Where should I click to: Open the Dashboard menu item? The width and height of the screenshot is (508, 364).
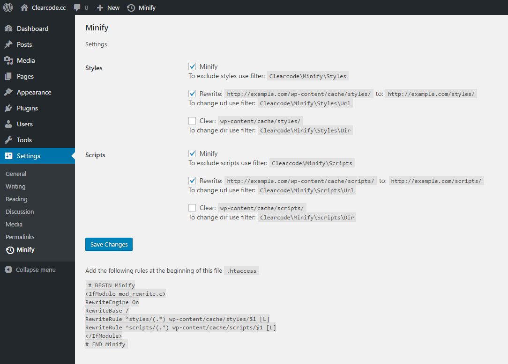(x=37, y=29)
